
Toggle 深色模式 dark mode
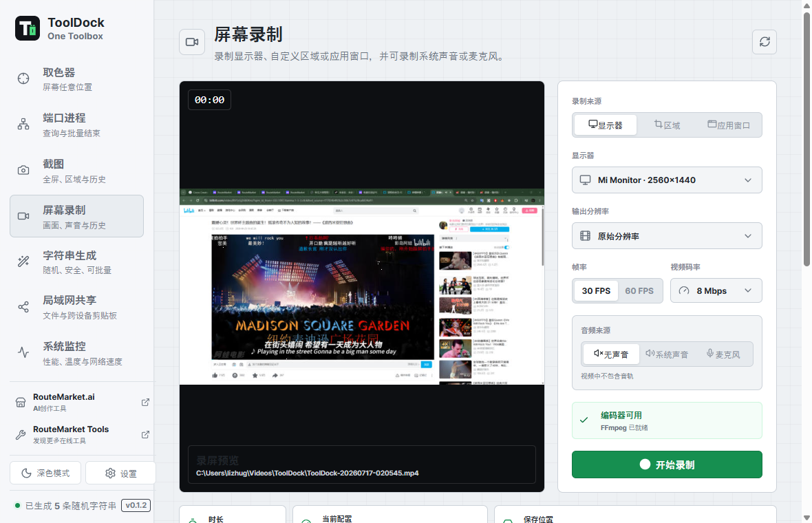click(x=45, y=473)
